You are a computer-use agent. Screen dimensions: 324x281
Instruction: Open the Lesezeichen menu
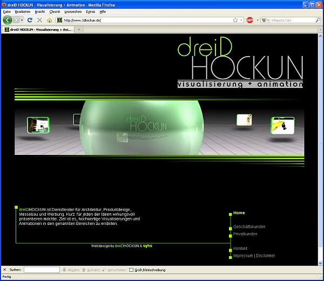click(73, 12)
